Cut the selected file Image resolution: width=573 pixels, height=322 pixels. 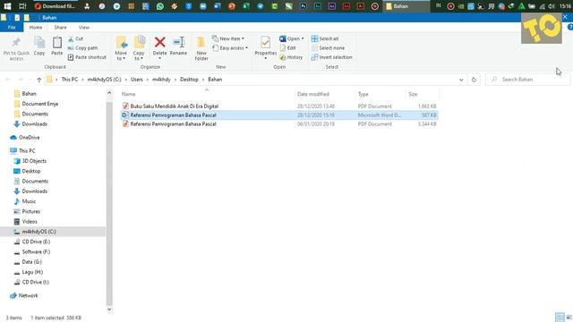coord(75,38)
